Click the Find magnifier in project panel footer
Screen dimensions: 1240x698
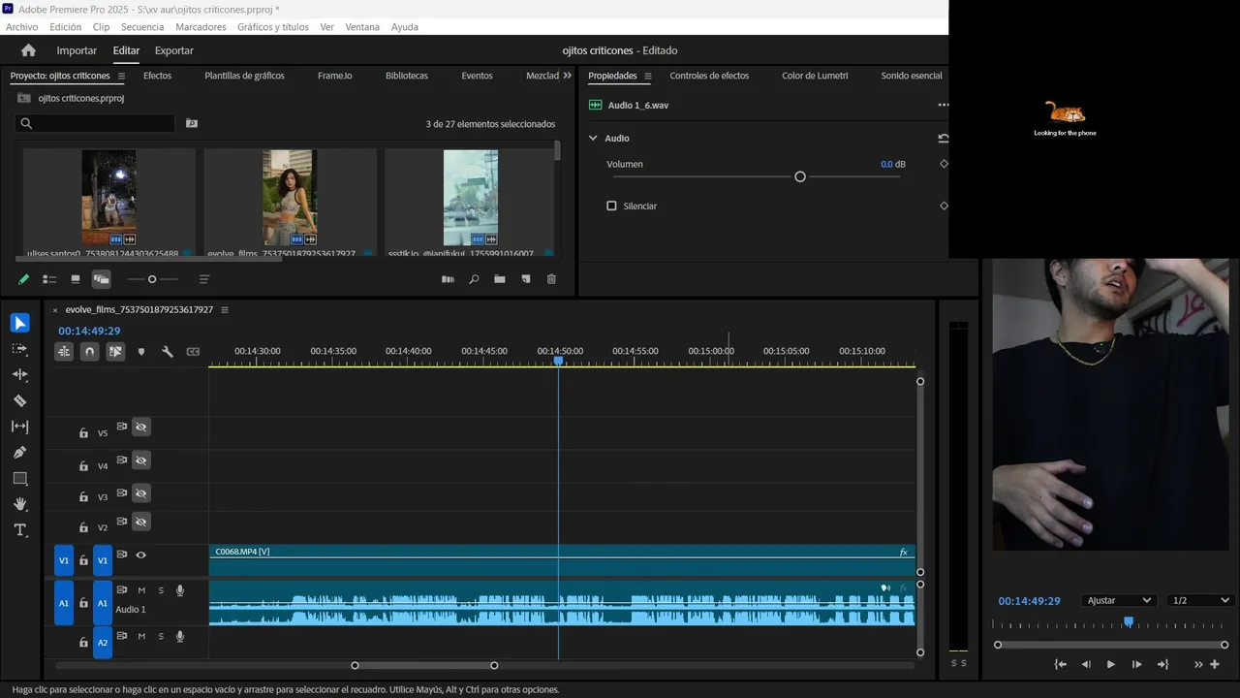click(x=474, y=279)
